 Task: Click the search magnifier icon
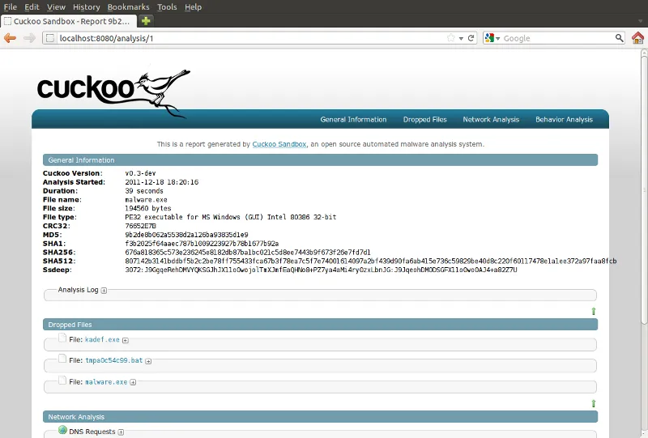point(619,38)
